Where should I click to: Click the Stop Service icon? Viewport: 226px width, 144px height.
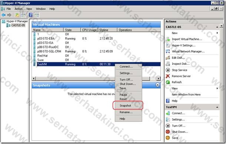168,70
